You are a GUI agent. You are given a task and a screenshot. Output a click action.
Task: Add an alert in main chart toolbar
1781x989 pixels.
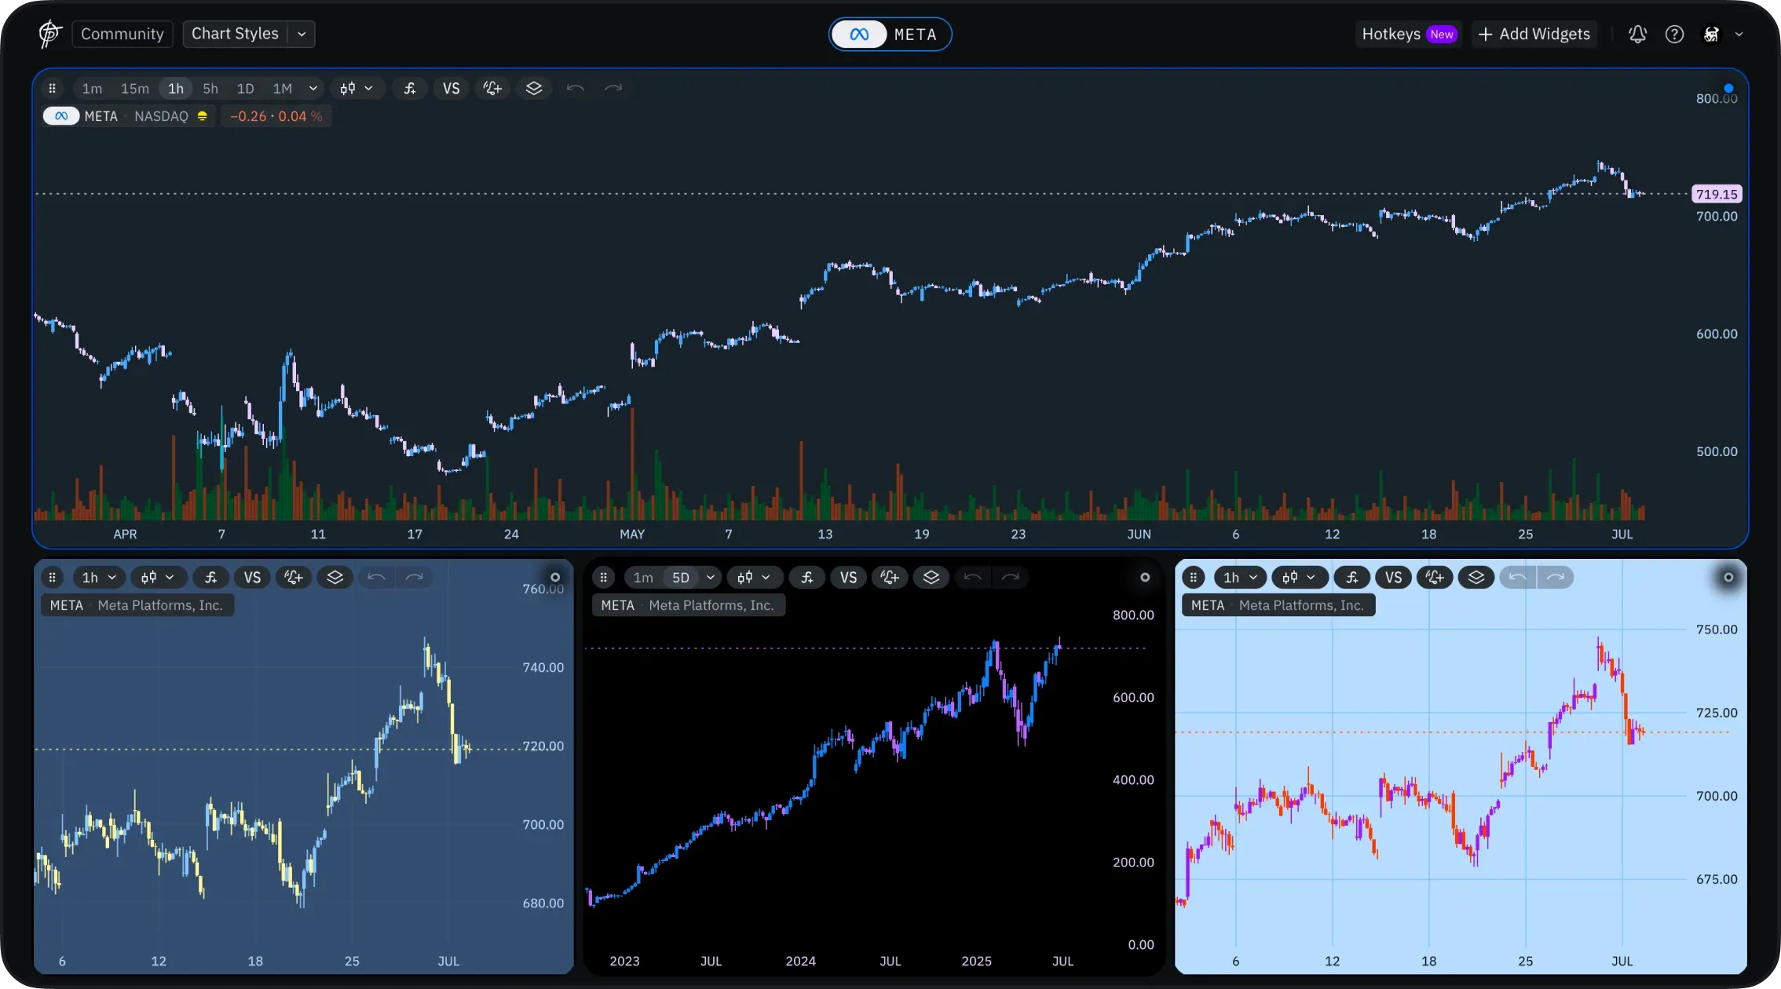(x=492, y=89)
